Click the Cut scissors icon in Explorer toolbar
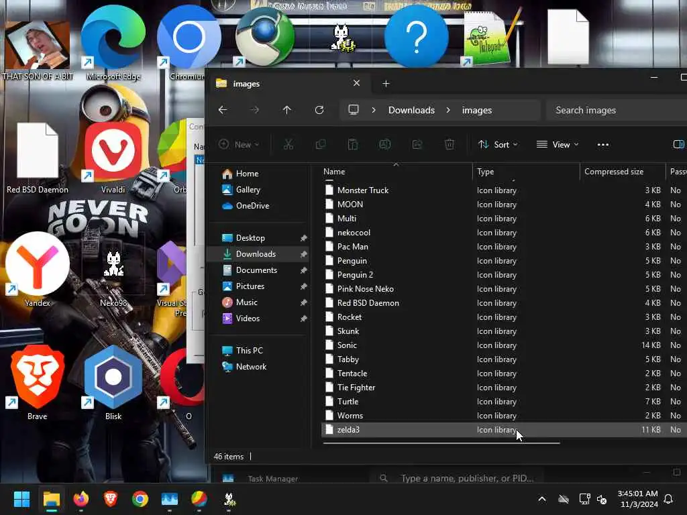The width and height of the screenshot is (687, 515). (x=288, y=145)
